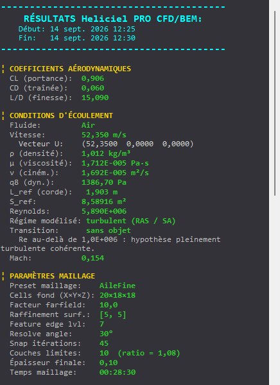Click the Reynolds value 5,890E+006
The width and height of the screenshot is (280, 385).
pyautogui.click(x=104, y=211)
